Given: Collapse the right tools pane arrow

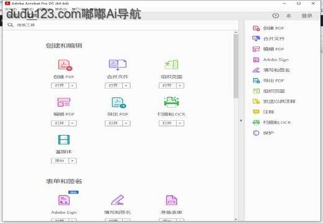Looking at the screenshot, I should [241, 121].
